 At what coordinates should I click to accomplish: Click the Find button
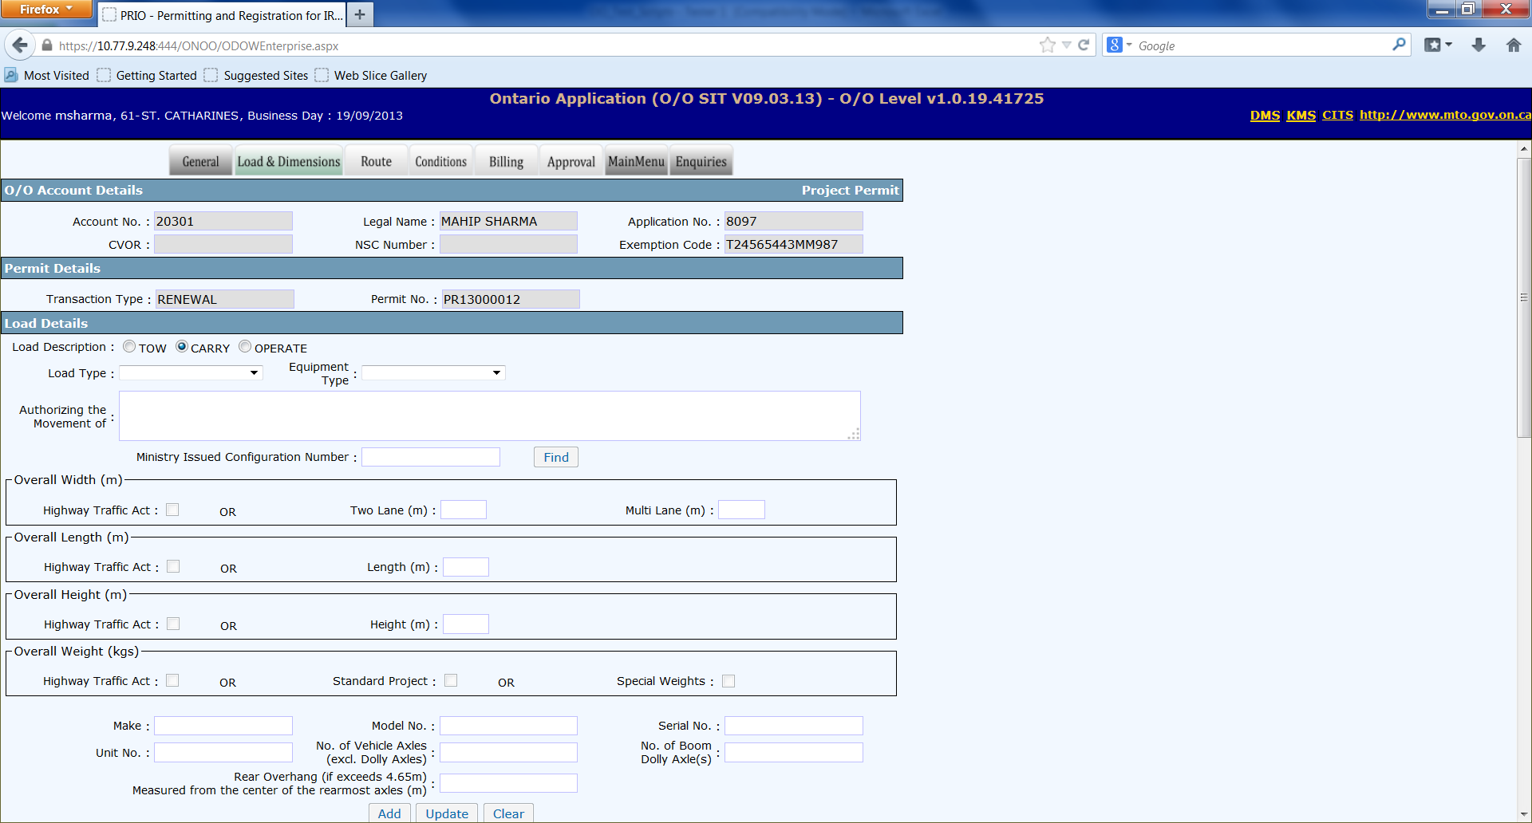[x=556, y=457]
